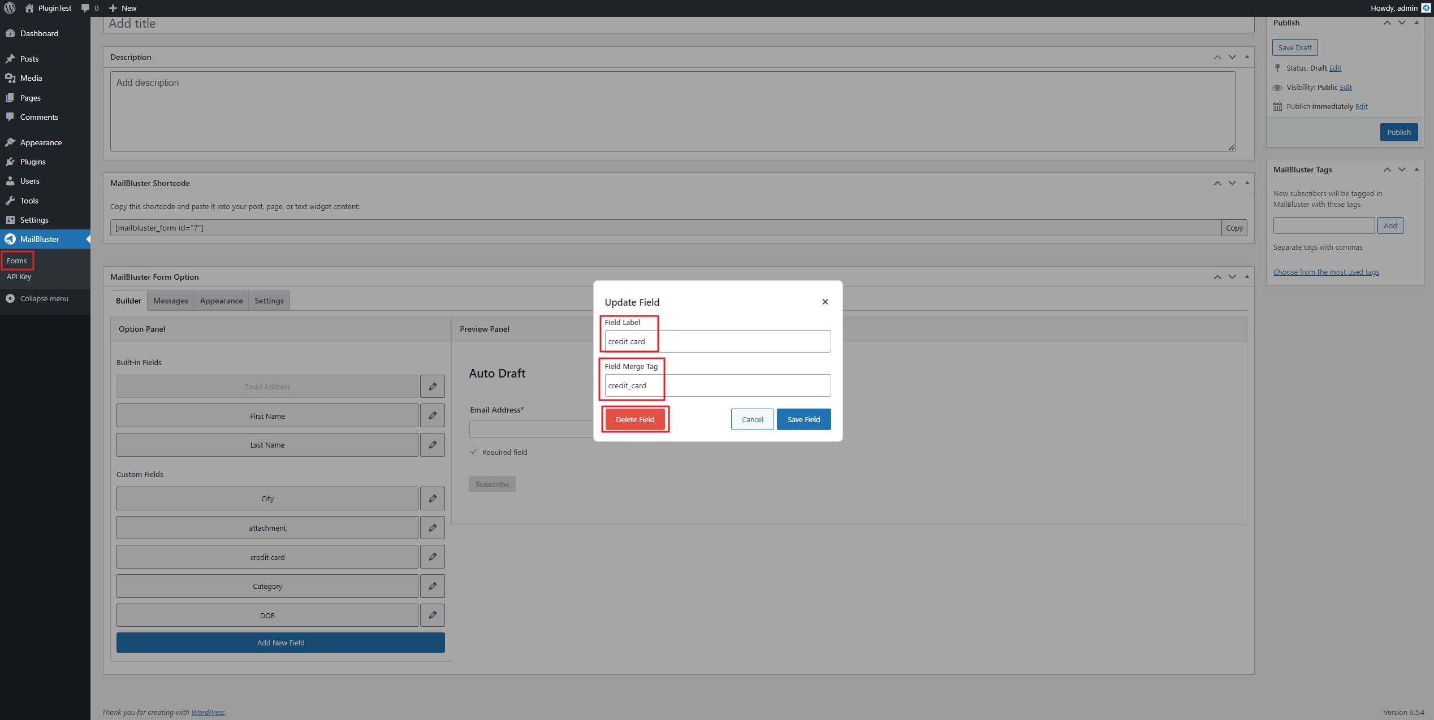
Task: Edit the DOB field using the pencil icon
Action: tap(432, 615)
